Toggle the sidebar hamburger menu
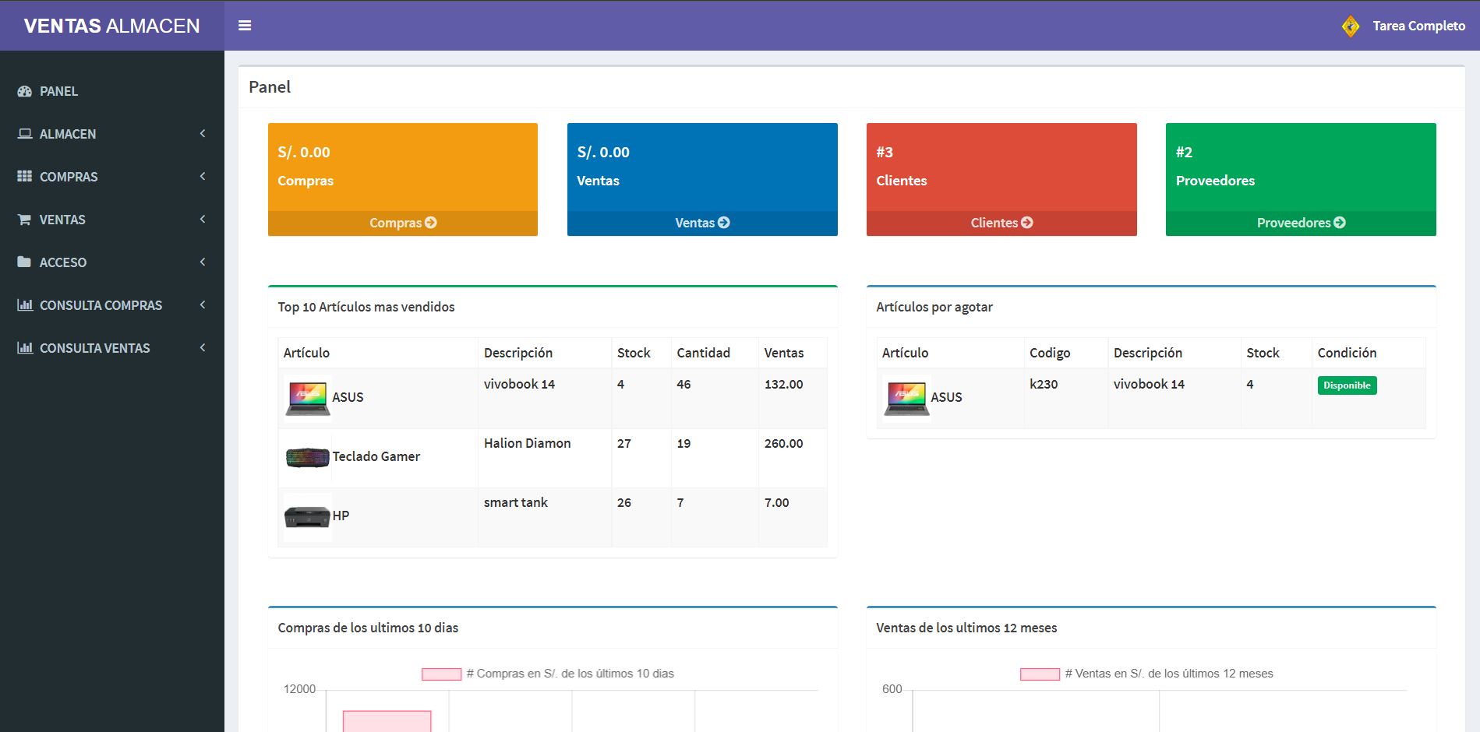Viewport: 1480px width, 732px height. click(245, 26)
